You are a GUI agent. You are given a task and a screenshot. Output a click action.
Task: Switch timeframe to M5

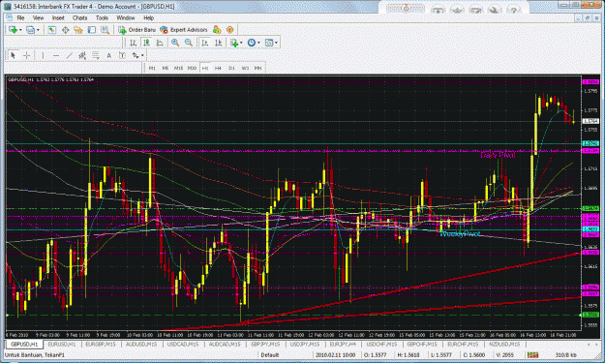coord(166,68)
